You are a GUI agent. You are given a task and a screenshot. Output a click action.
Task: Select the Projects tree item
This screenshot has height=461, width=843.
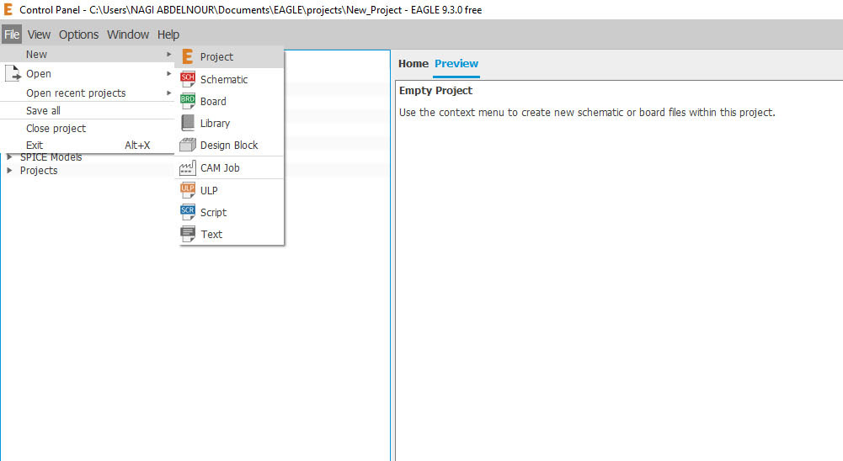(x=39, y=170)
